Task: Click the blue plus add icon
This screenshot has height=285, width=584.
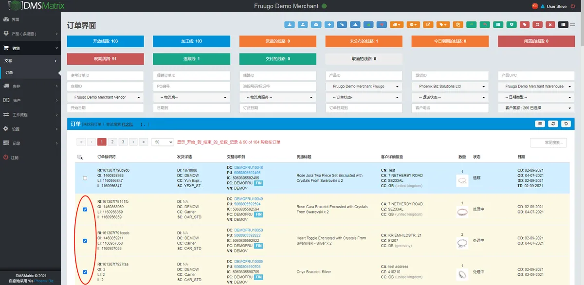Action: pos(329,24)
